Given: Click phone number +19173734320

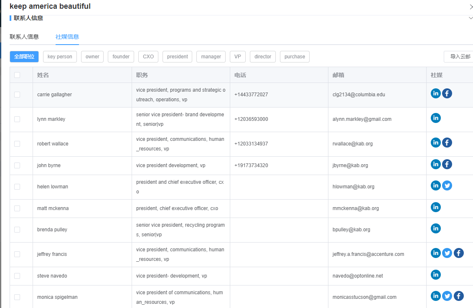Looking at the screenshot, I should pyautogui.click(x=251, y=165).
